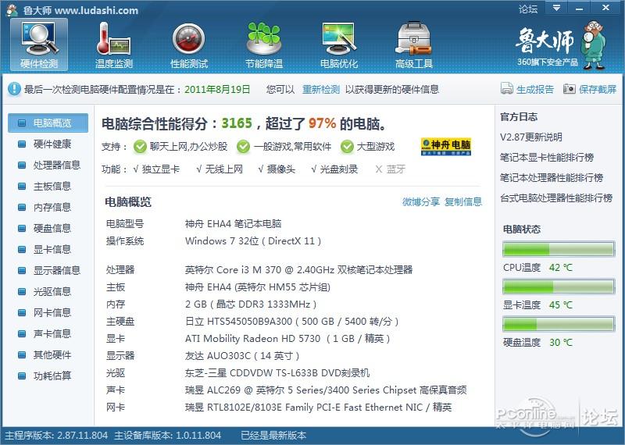Viewport: 625px width, 445px height.
Task: Click the title bar app icon
Action: pyautogui.click(x=12, y=10)
